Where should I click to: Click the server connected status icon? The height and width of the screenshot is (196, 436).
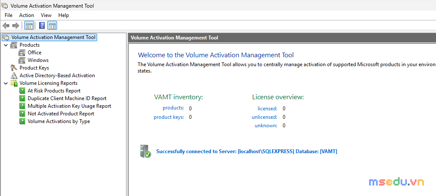pyautogui.click(x=145, y=151)
